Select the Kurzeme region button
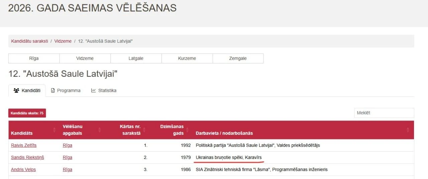 (187, 58)
